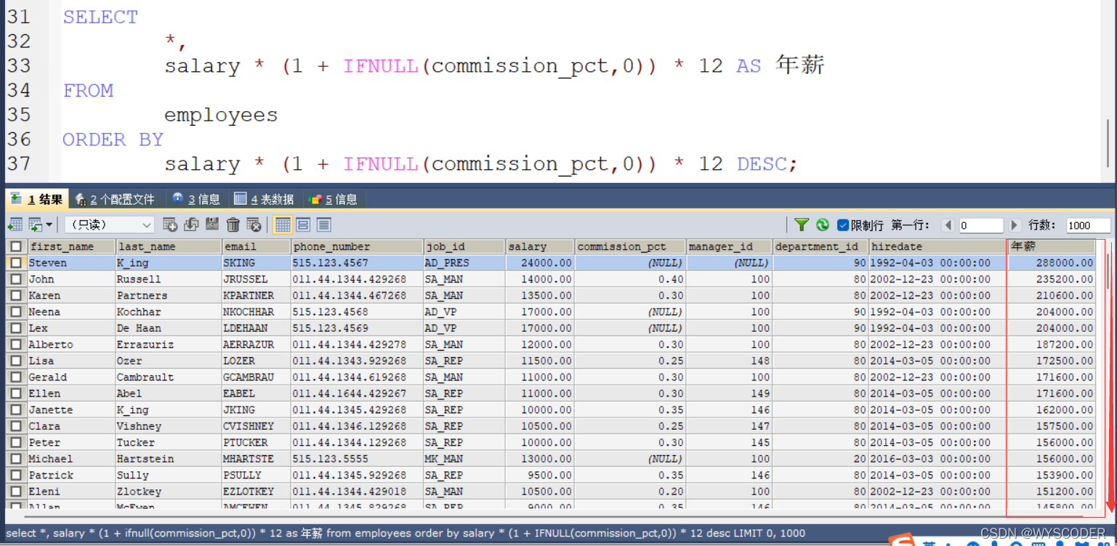This screenshot has height=546, width=1117.
Task: Check the row checkbox for Lex De Haan
Action: (x=16, y=328)
